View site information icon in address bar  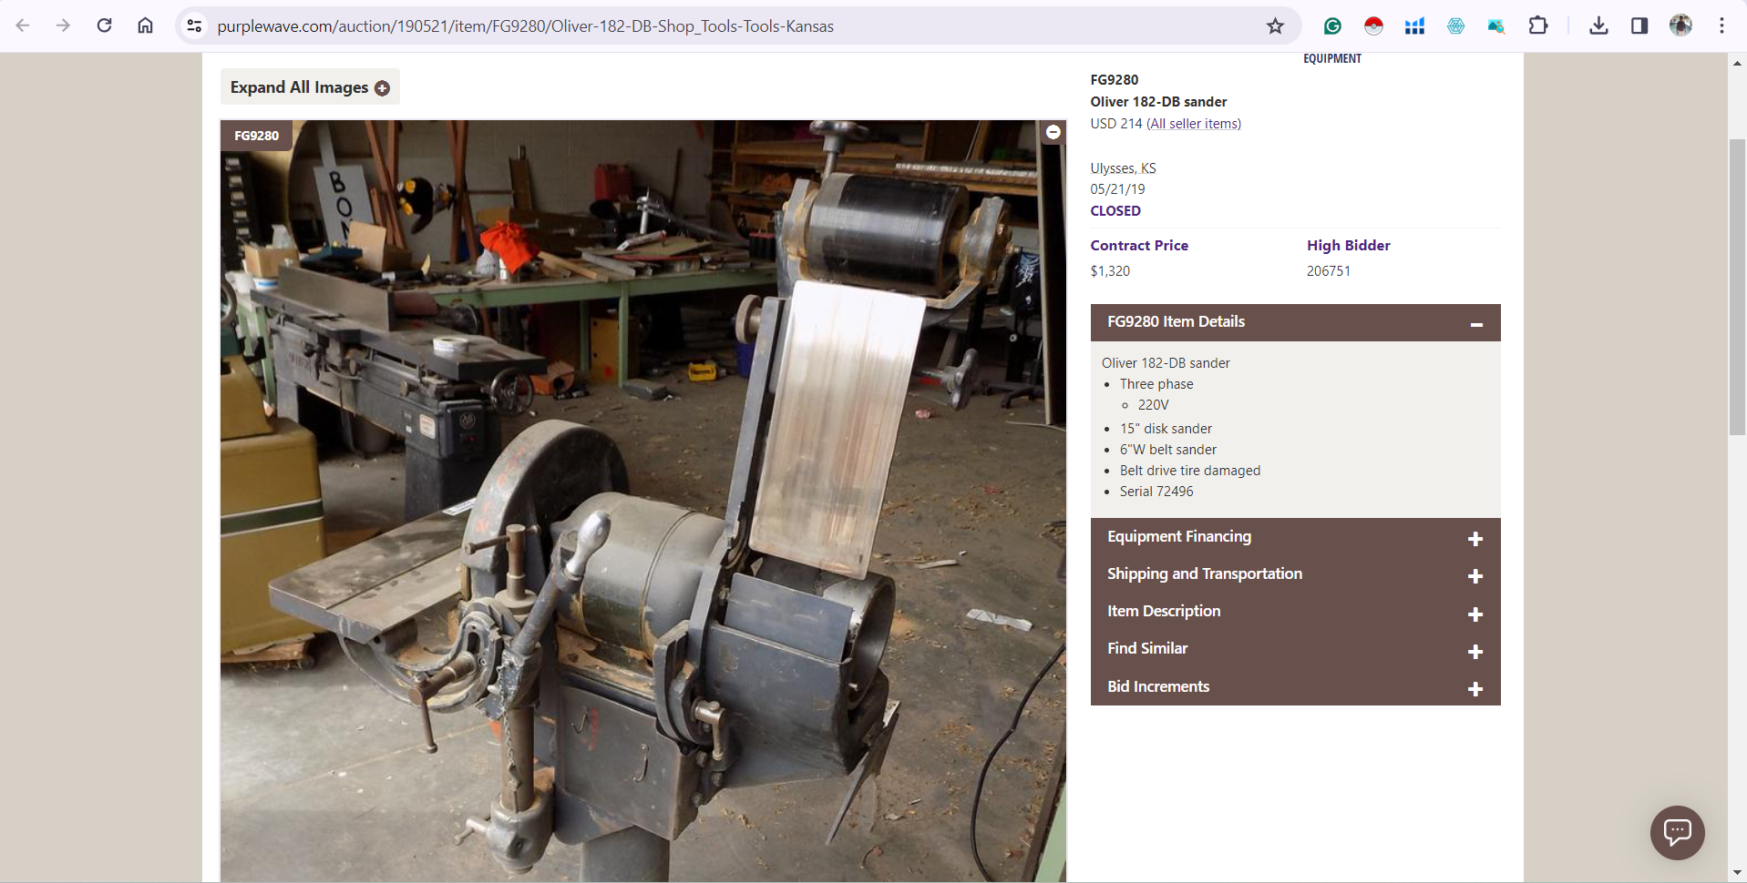(194, 25)
